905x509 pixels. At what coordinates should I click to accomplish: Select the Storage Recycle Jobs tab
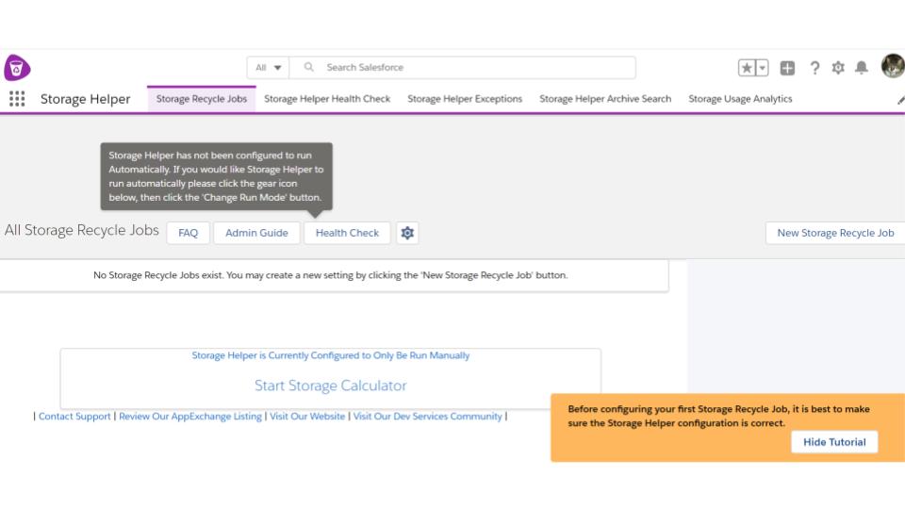coord(202,99)
